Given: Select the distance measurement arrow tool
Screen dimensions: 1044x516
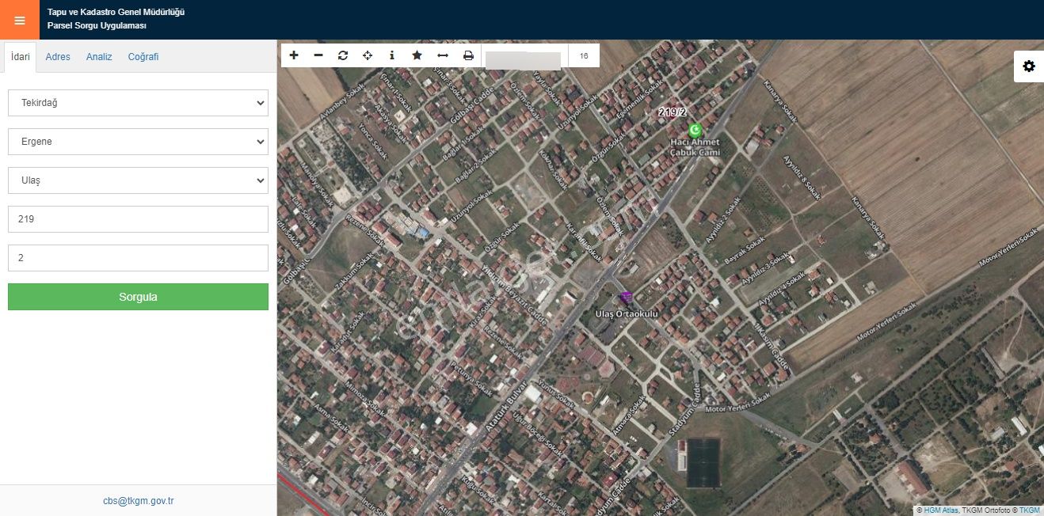Looking at the screenshot, I should point(442,55).
